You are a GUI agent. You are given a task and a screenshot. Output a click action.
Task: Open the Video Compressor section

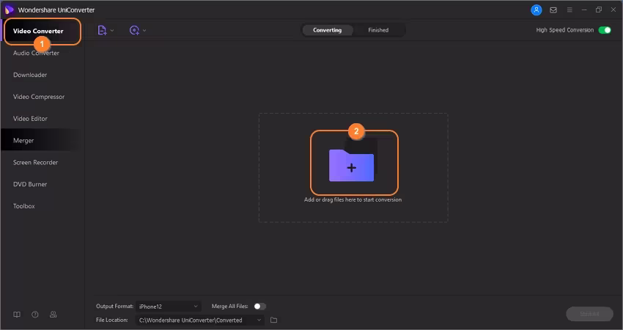39,97
